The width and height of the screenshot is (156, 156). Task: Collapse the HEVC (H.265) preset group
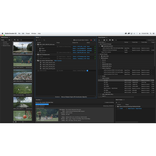[101, 78]
